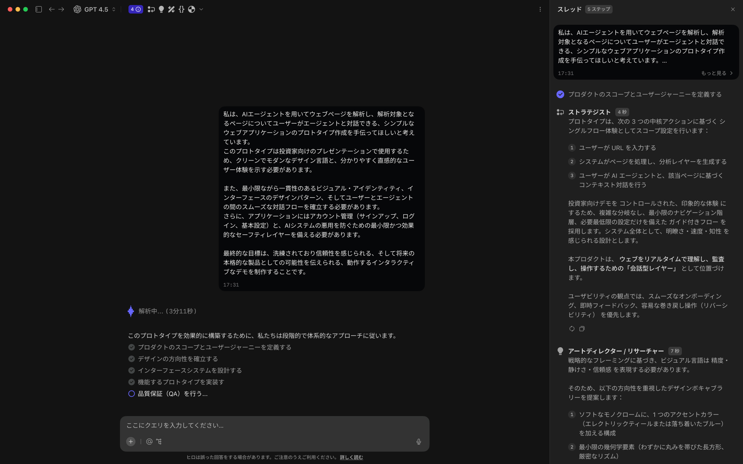Toggle the checkmark on デザインの方向性を確立する
The image size is (743, 464).
click(131, 359)
